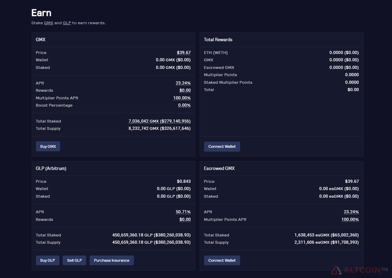Click the Buy GLP button
Screen dimensions: 392x278
coord(47,260)
